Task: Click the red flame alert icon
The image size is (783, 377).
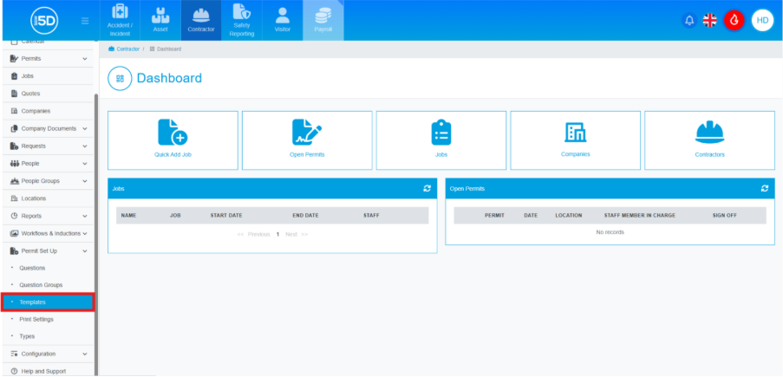Action: point(734,20)
